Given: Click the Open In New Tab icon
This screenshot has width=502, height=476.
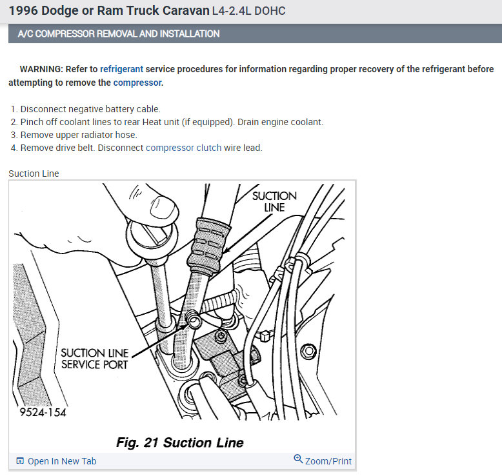Looking at the screenshot, I should (x=20, y=461).
